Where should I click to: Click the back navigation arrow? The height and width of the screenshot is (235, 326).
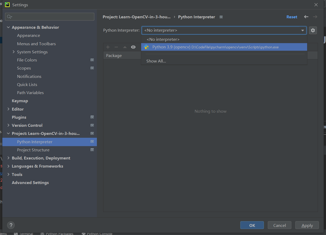(x=306, y=17)
